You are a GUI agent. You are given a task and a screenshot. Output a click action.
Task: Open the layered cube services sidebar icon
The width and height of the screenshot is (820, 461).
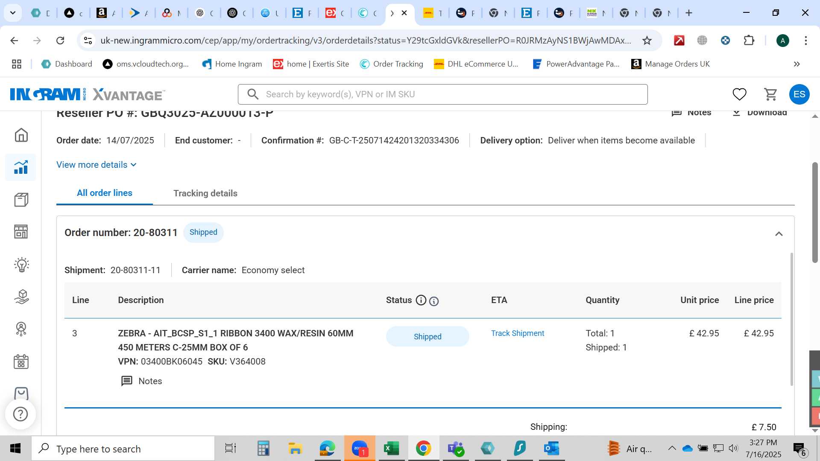(x=21, y=297)
